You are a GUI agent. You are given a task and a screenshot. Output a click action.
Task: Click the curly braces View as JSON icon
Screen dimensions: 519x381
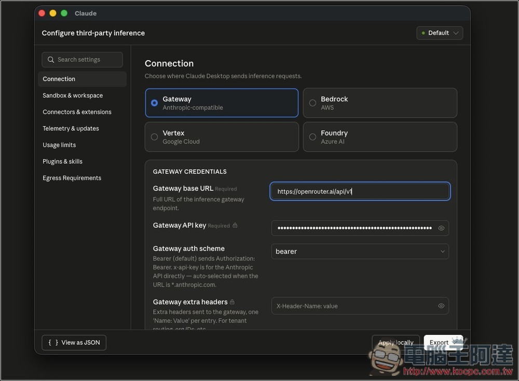pyautogui.click(x=53, y=343)
